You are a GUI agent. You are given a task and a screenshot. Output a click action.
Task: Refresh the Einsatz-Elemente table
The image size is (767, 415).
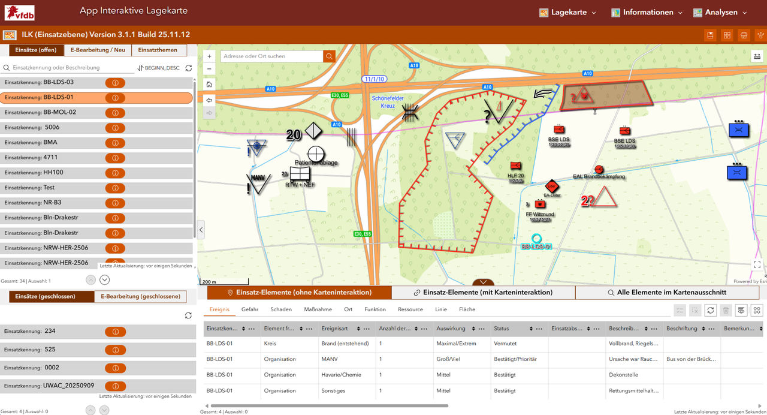[711, 310]
